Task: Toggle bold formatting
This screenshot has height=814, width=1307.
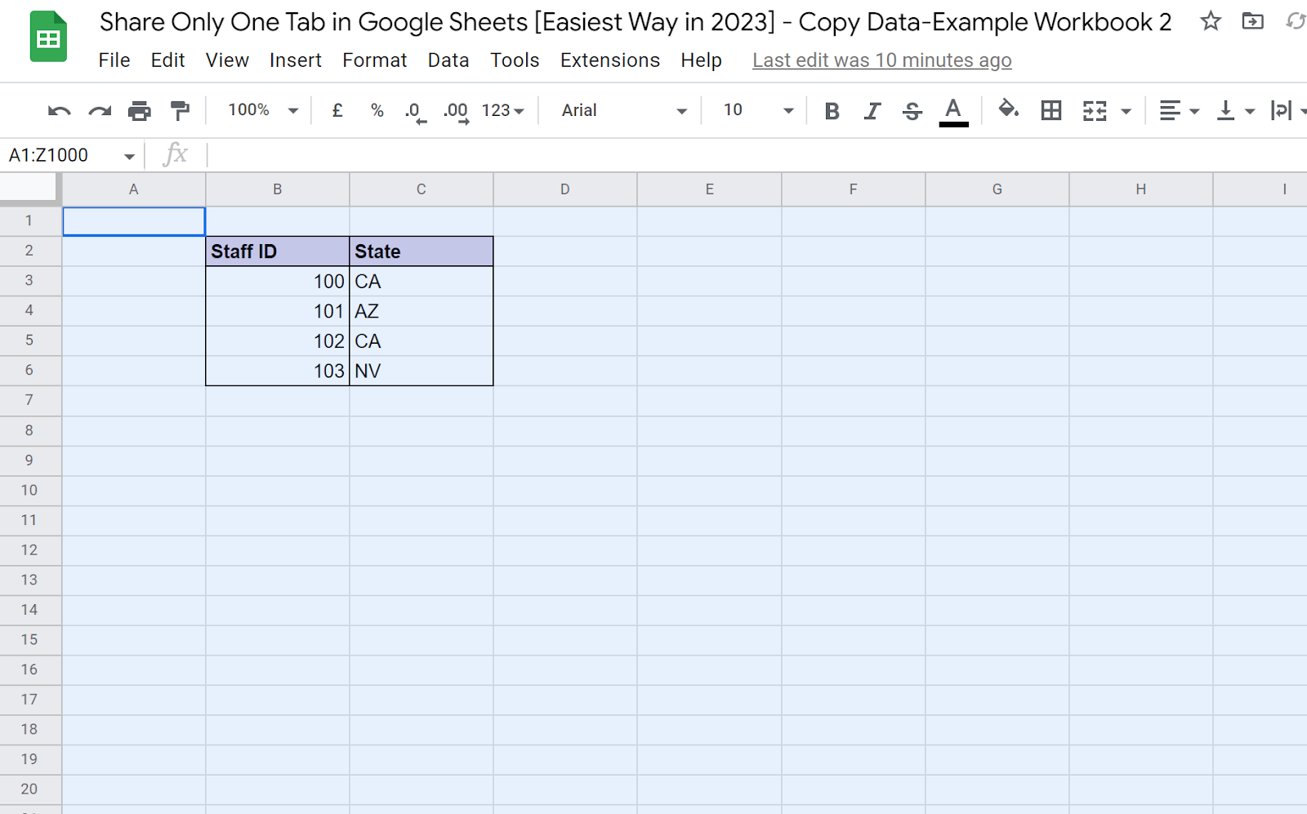Action: [832, 111]
